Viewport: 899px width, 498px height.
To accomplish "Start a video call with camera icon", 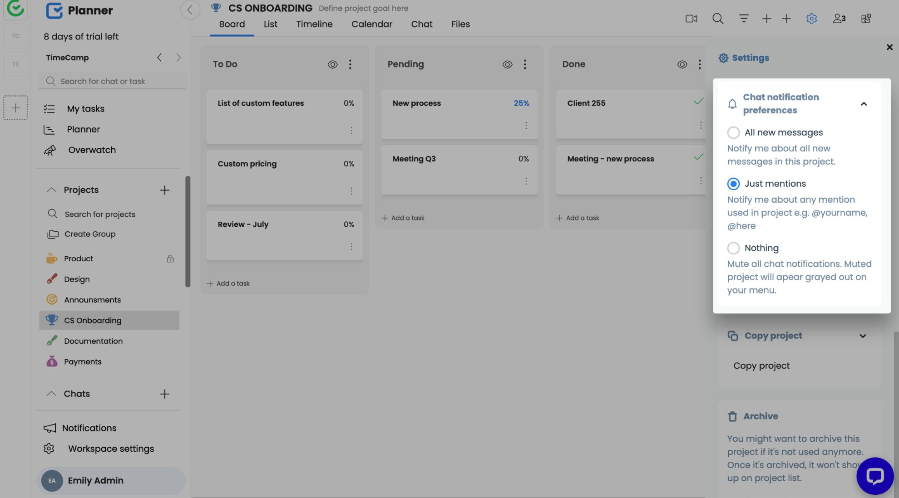I will 691,19.
